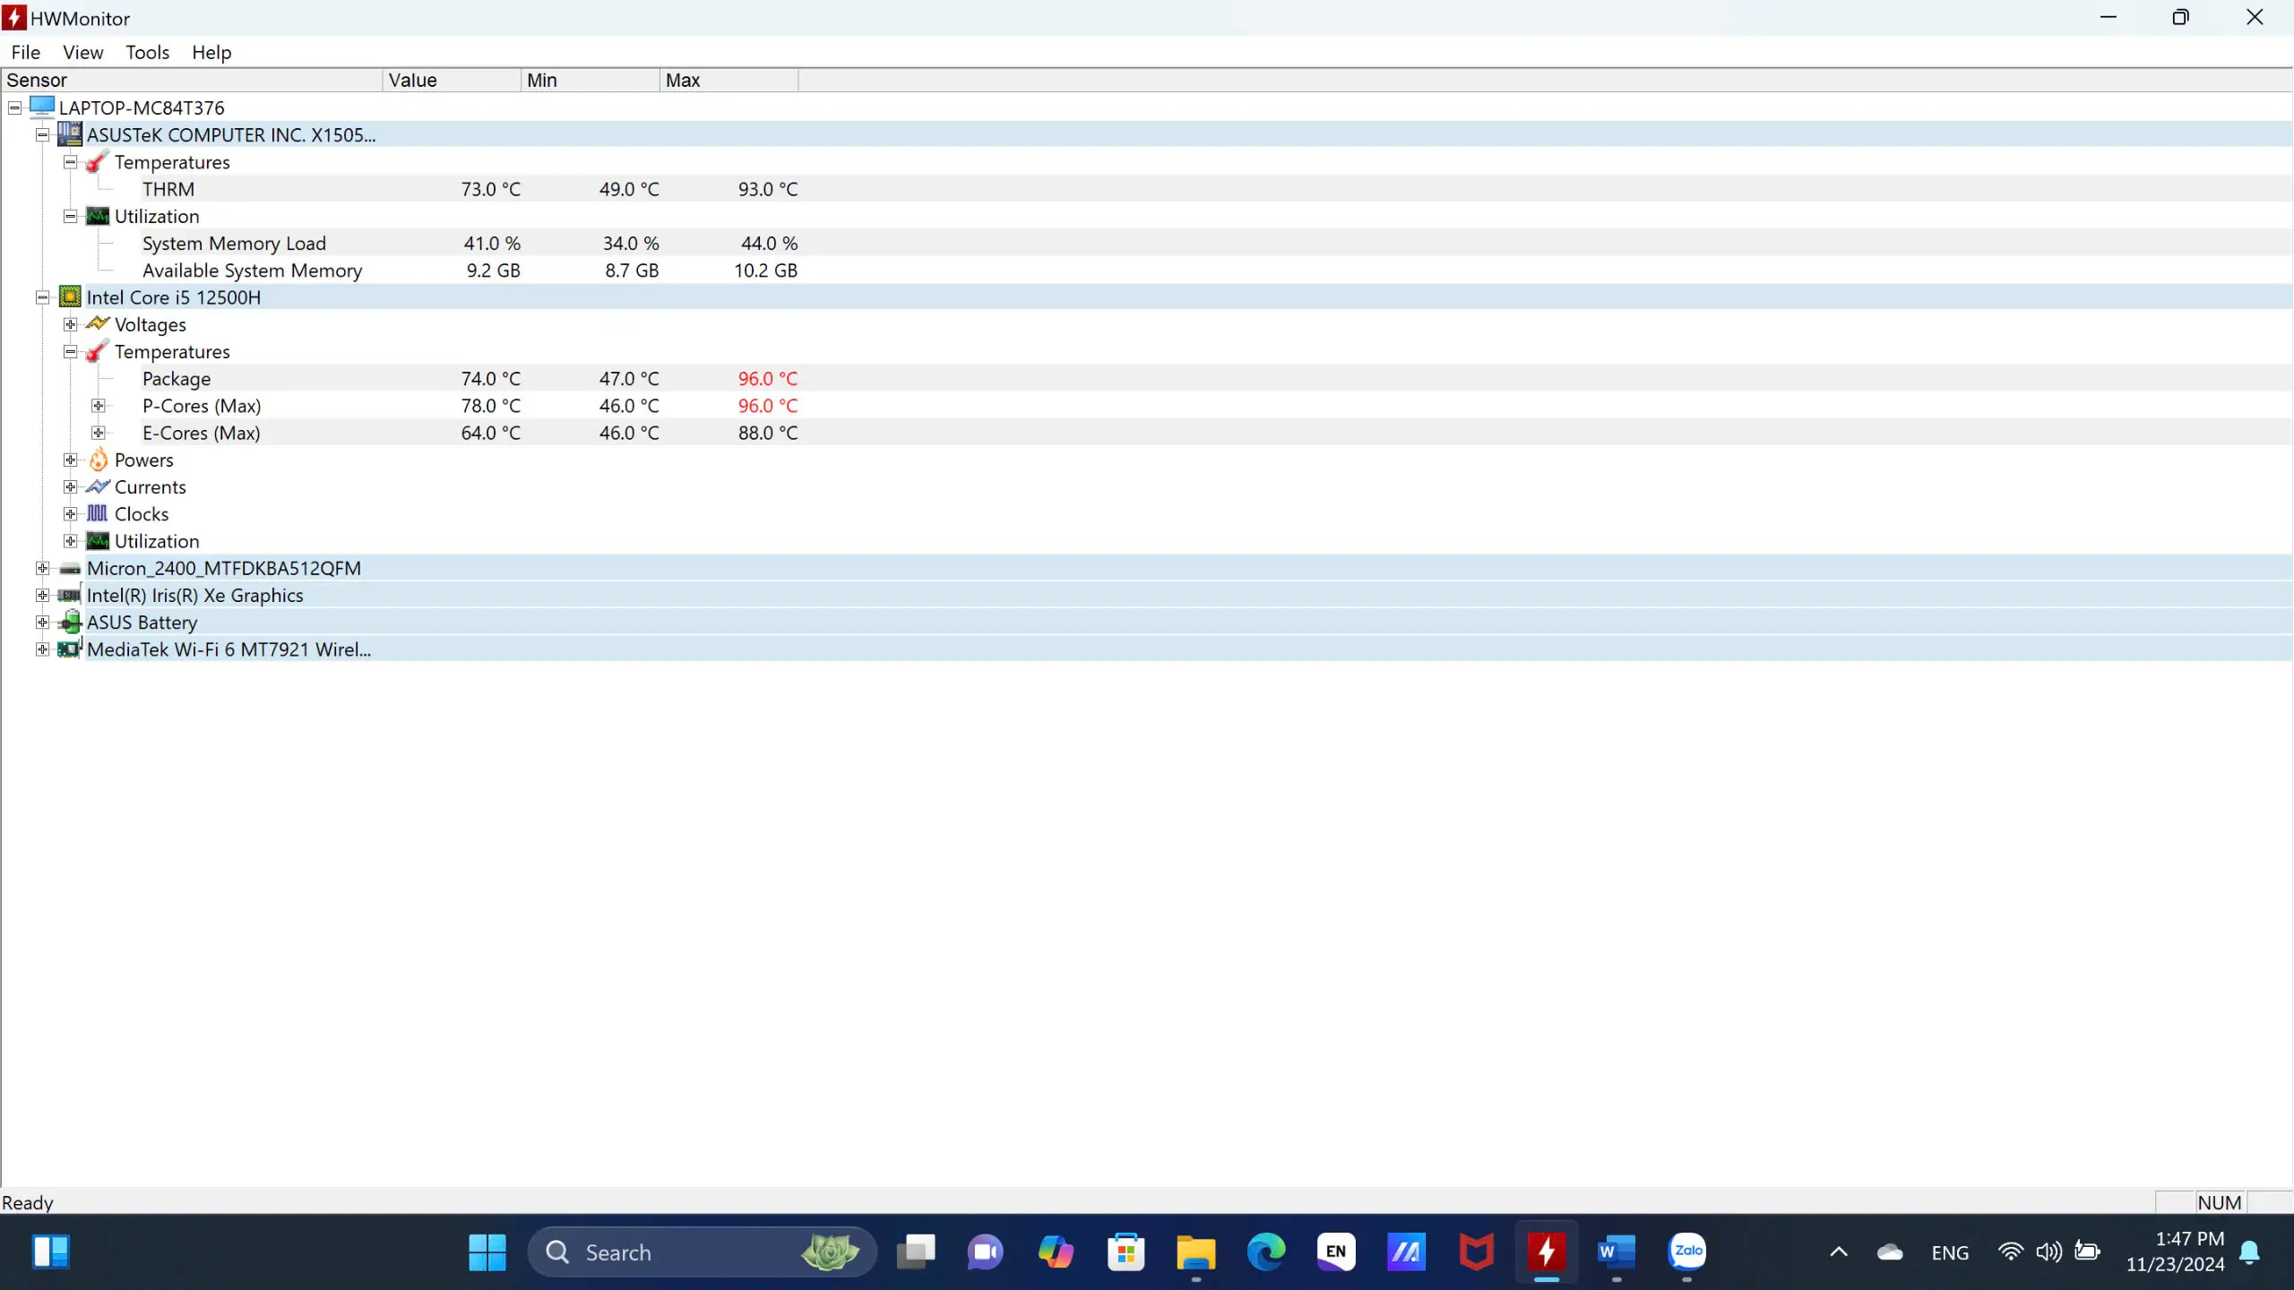
Task: Open Microsoft Word from taskbar
Action: tap(1617, 1252)
